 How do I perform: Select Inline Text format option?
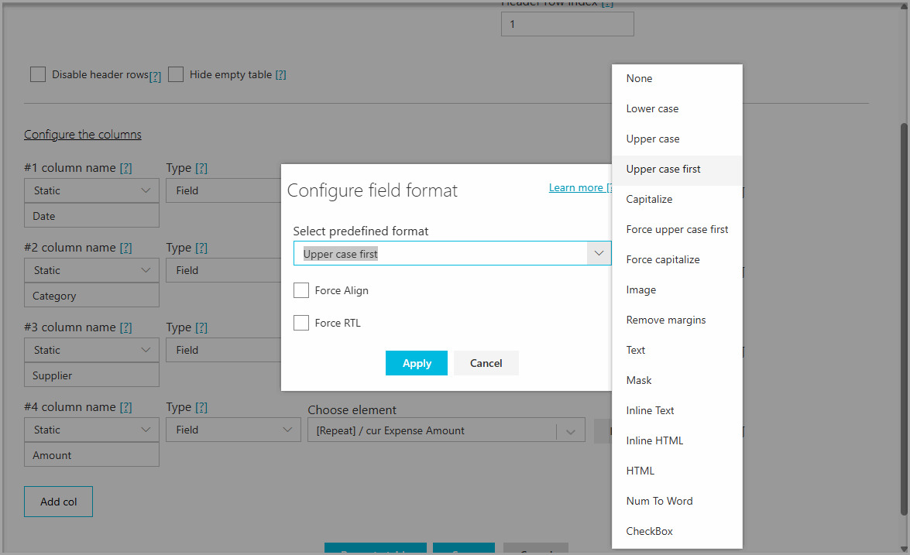point(677,410)
